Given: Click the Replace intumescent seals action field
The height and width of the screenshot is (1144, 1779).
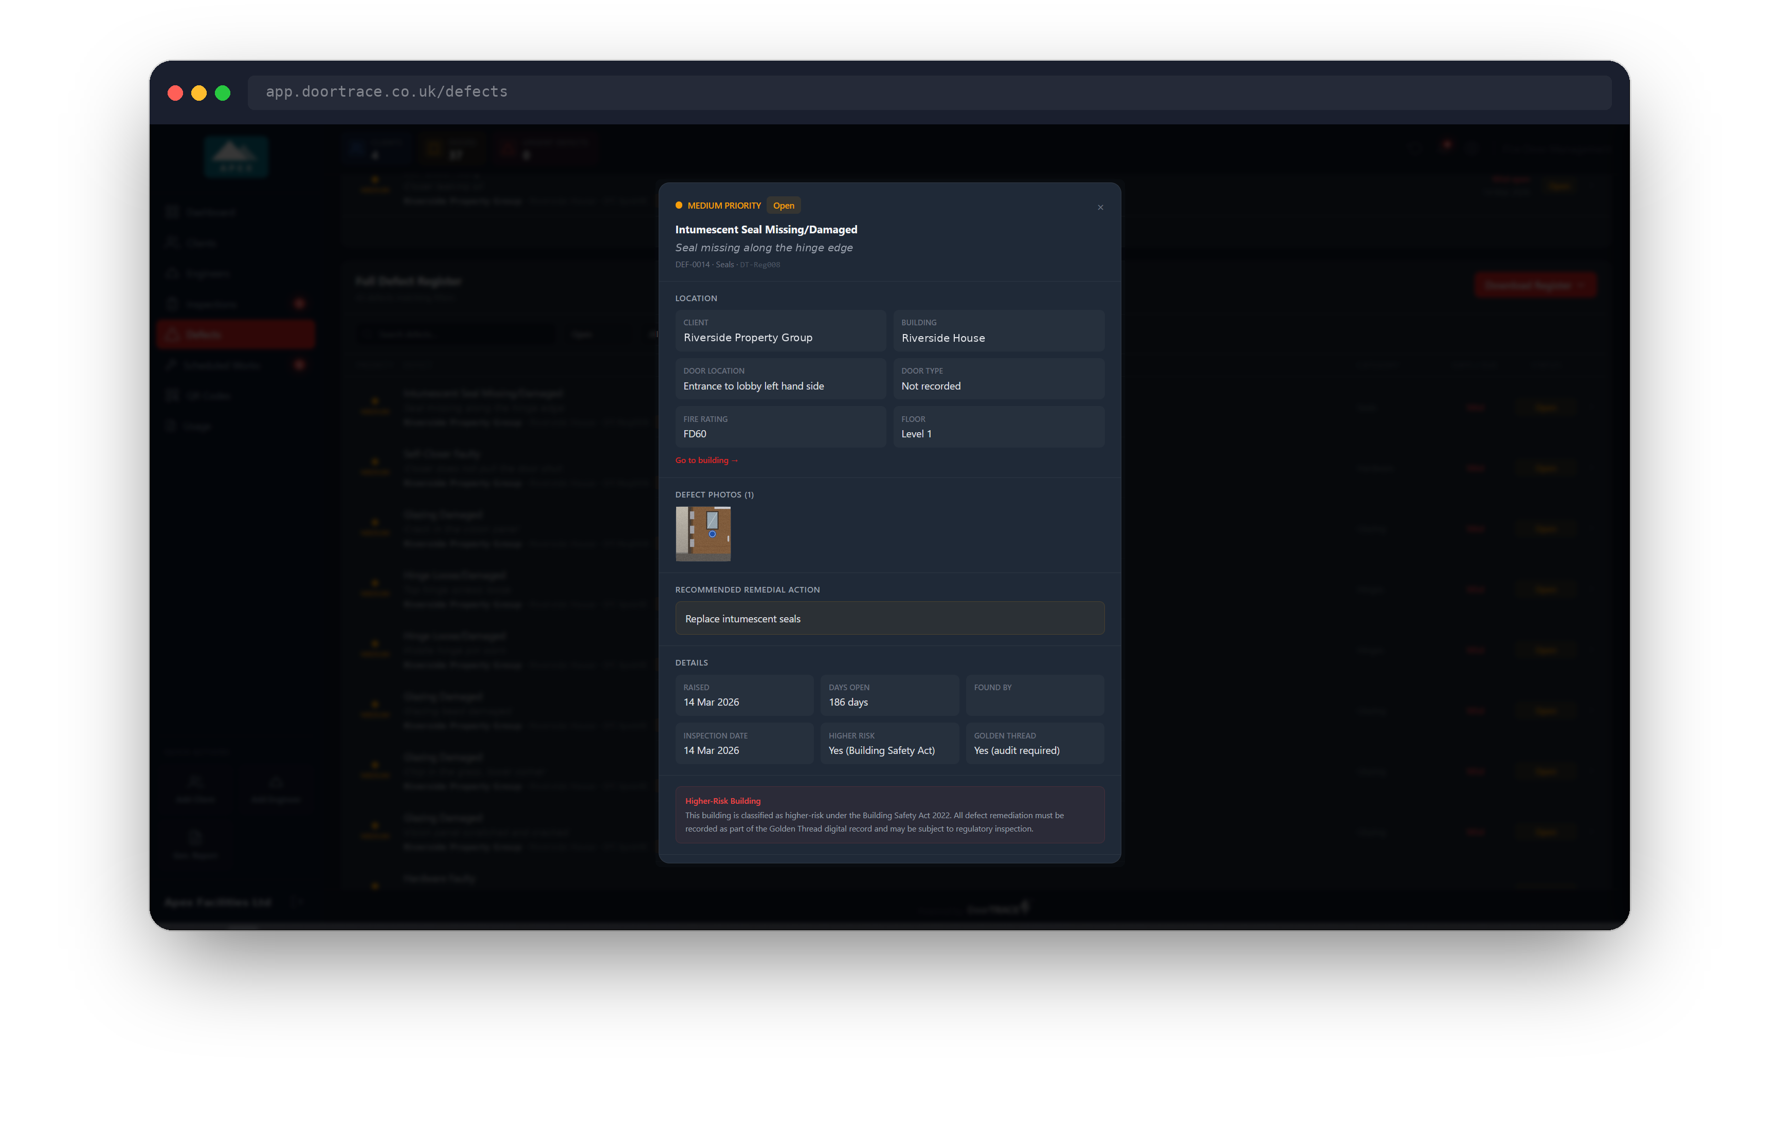Looking at the screenshot, I should (889, 618).
